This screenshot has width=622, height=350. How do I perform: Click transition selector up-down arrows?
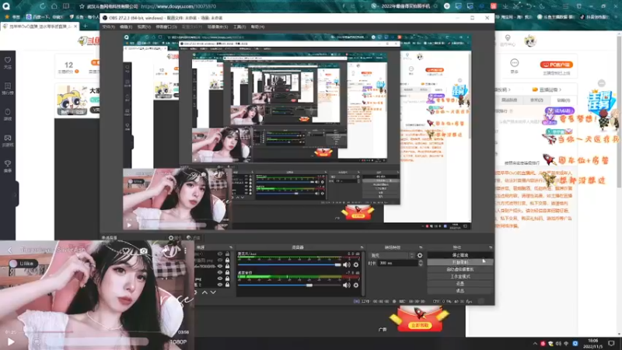click(412, 256)
